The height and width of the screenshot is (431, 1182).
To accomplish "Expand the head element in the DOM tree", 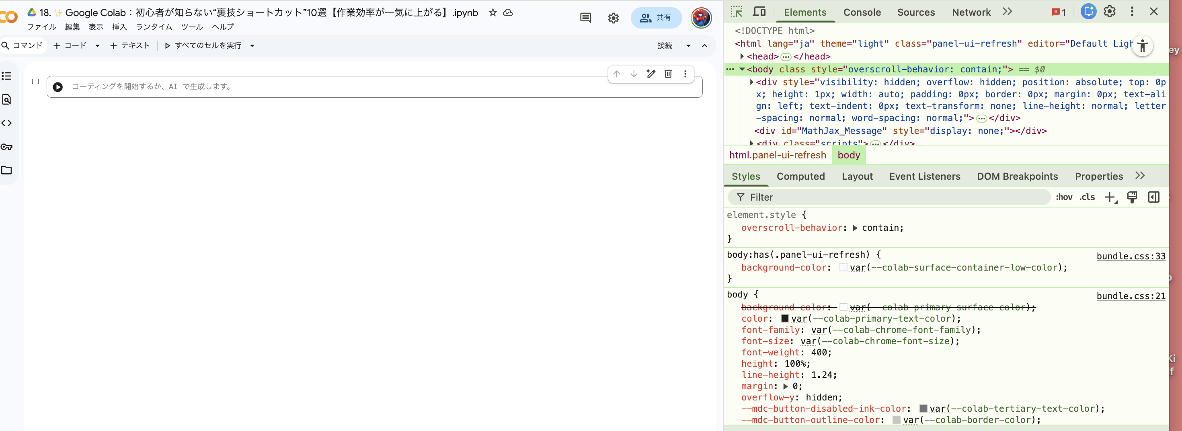I will pos(742,56).
